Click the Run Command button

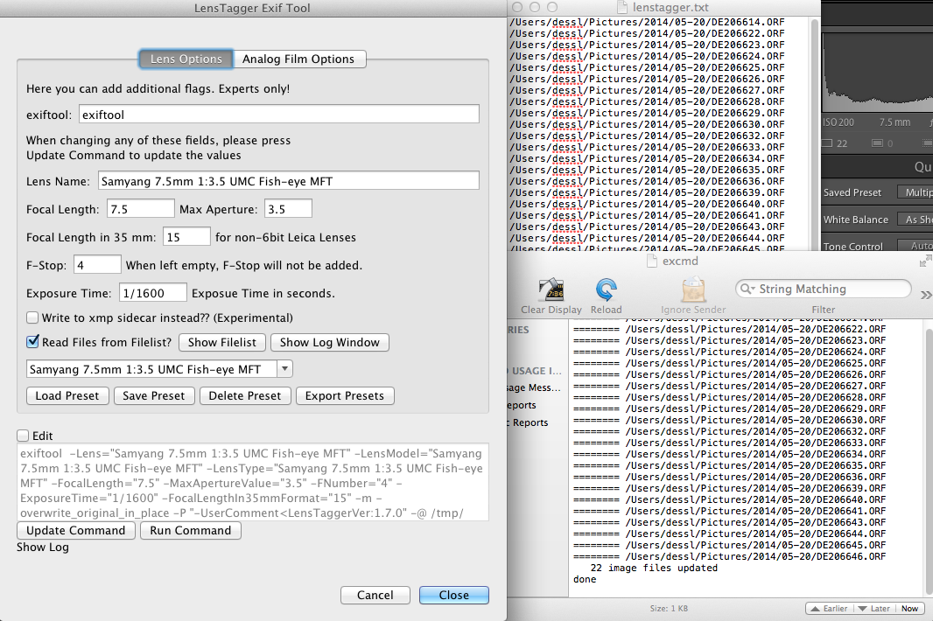coord(191,530)
